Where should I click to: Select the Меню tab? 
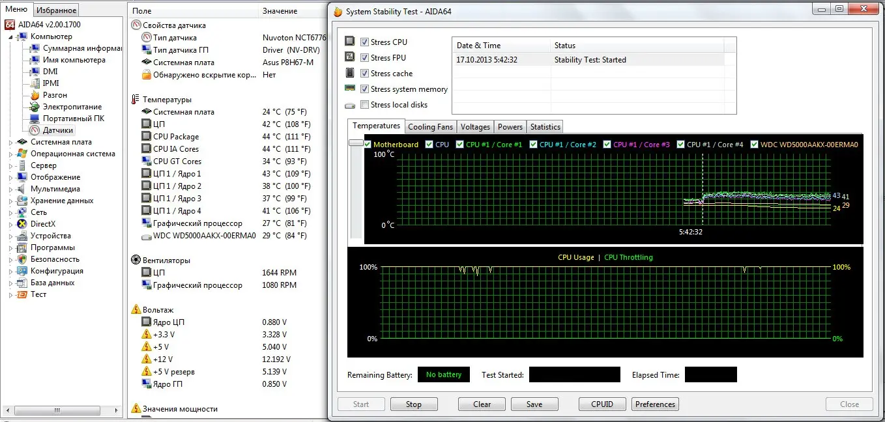pos(16,9)
